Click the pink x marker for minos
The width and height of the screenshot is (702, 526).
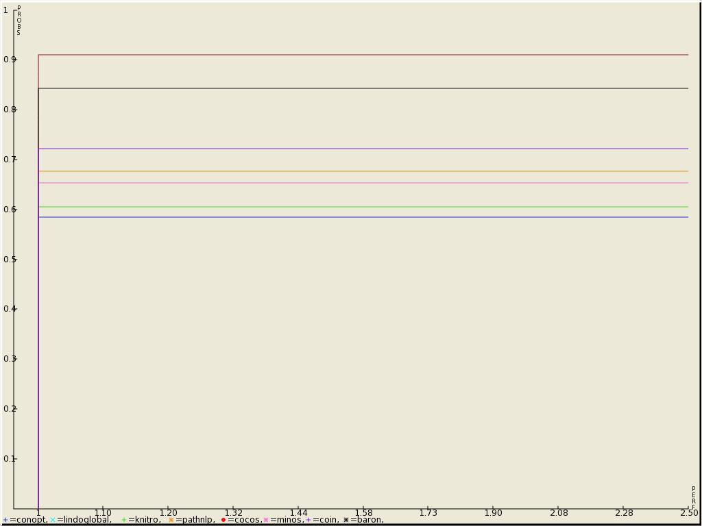[266, 520]
